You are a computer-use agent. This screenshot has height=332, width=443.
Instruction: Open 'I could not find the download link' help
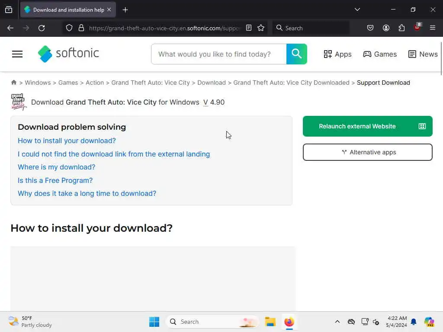[x=114, y=154]
